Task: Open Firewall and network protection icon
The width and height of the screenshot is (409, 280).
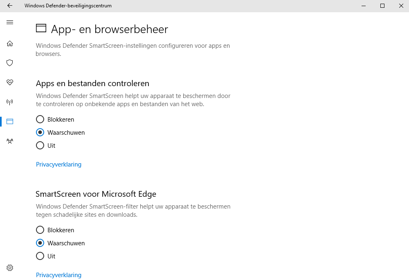Action: [10, 102]
